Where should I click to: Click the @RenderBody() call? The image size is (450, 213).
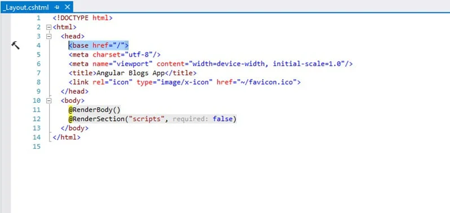(94, 110)
